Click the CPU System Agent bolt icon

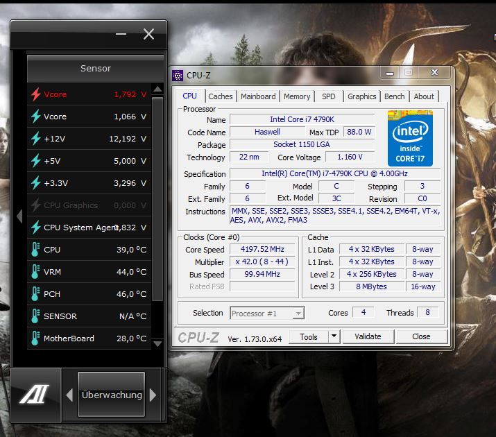coord(36,228)
